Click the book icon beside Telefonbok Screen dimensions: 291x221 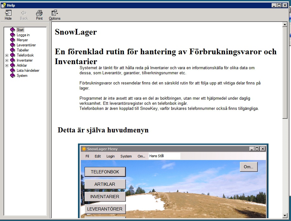(x=13, y=55)
